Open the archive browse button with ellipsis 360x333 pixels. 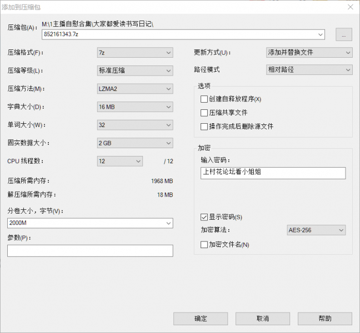click(344, 34)
